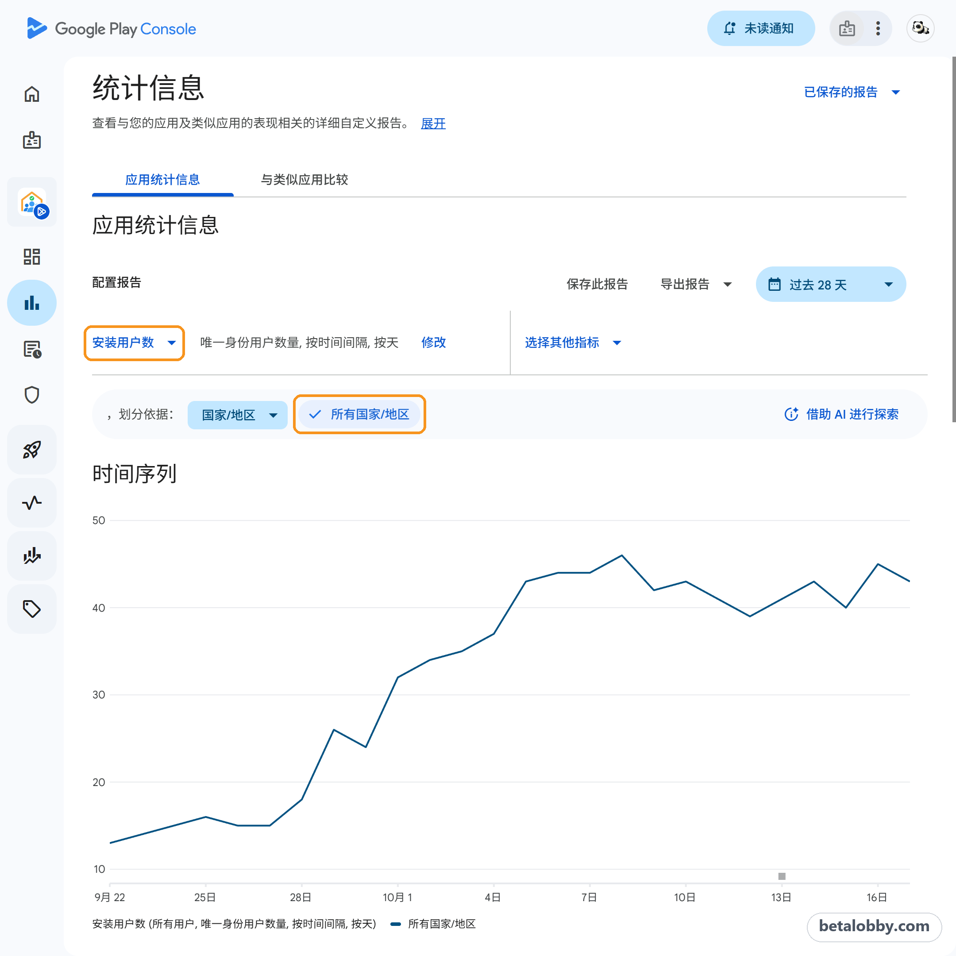Click the page vertical scrollbar

coord(953,239)
